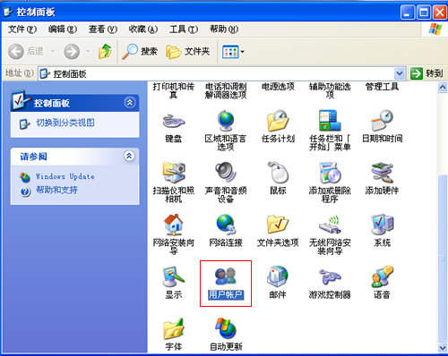The image size is (448, 356).
Task: Open the 鼠标 (Mouse) icon
Action: (x=278, y=173)
